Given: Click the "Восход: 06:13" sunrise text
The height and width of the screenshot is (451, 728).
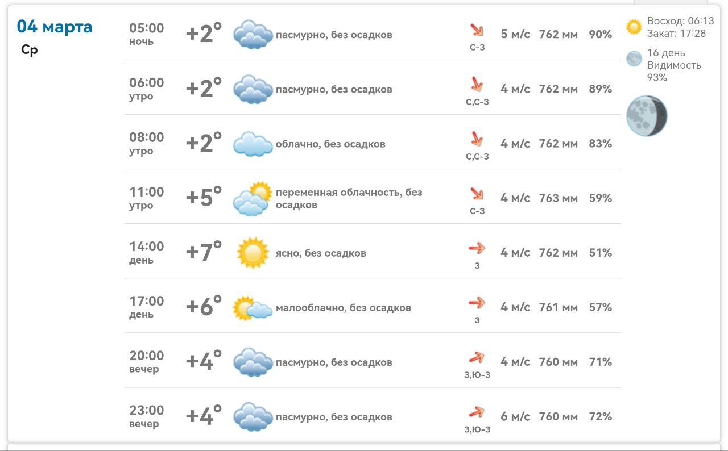Looking at the screenshot, I should (680, 21).
